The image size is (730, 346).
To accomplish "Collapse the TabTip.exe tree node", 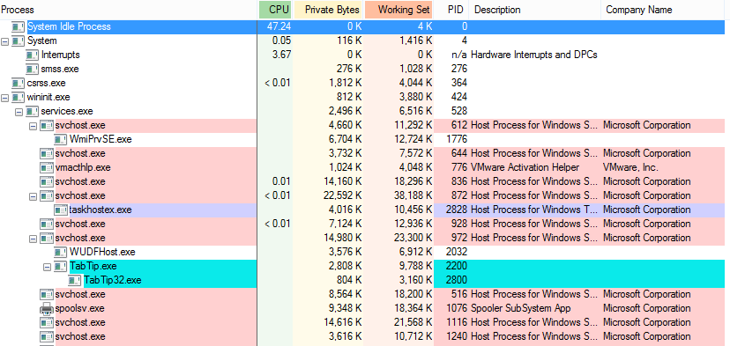I will tap(47, 267).
